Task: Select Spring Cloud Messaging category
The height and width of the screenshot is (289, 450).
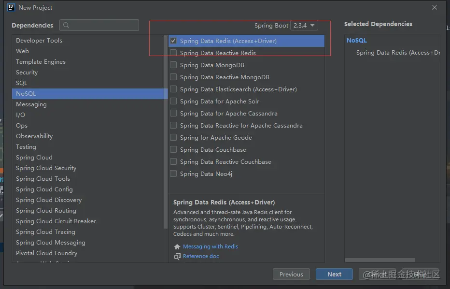Action: click(x=88, y=243)
